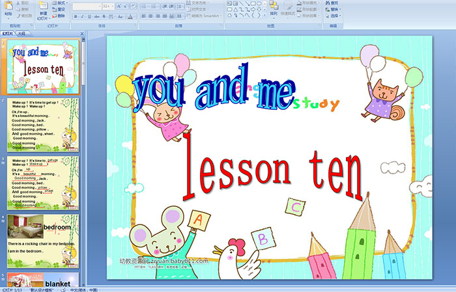This screenshot has width=456, height=292.
Task: Select the horizontal text box shape
Action: (x=230, y=3)
